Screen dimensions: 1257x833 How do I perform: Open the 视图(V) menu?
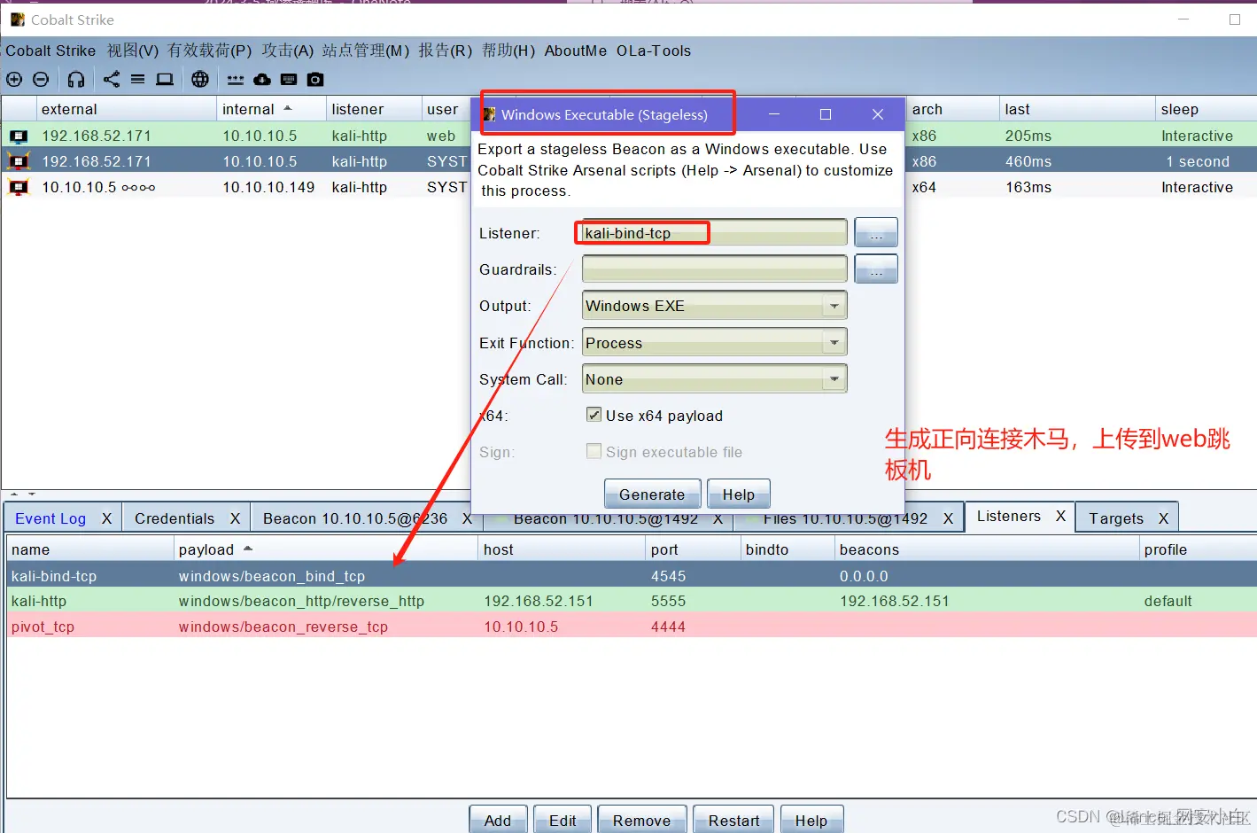[133, 51]
